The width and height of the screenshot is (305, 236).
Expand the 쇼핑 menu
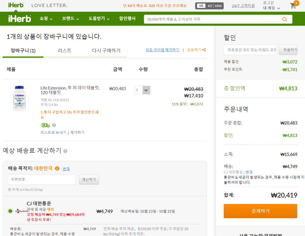[x=46, y=18]
